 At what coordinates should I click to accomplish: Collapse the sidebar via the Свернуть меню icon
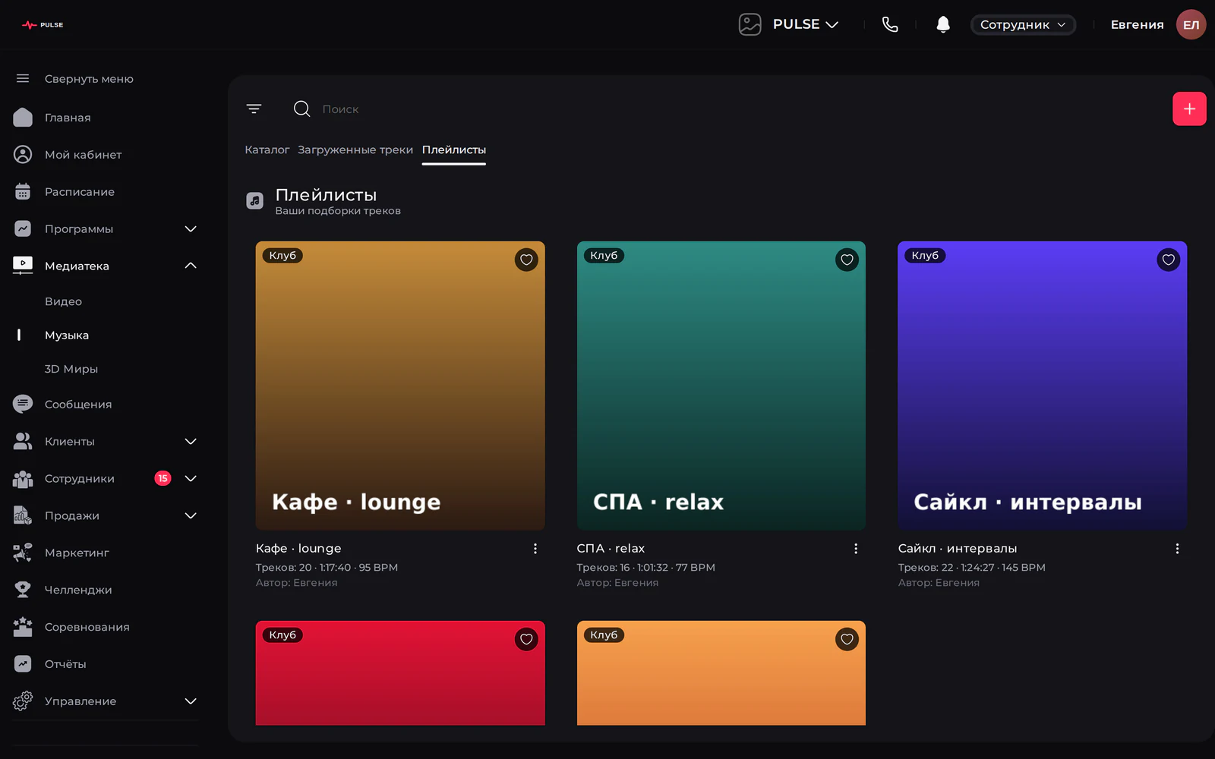(23, 78)
